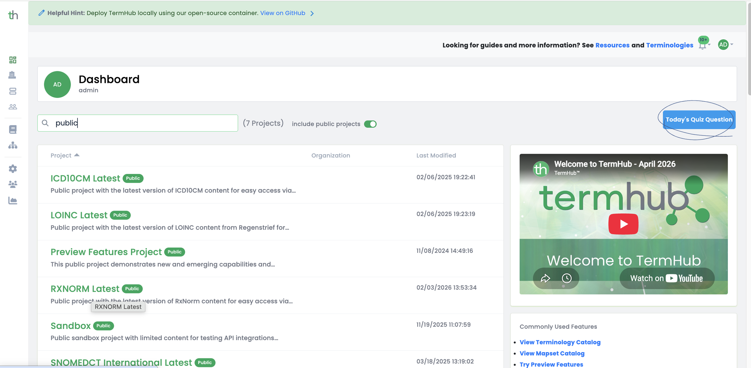This screenshot has width=751, height=368.
Task: Follow the View on GitHub link
Action: 282,13
